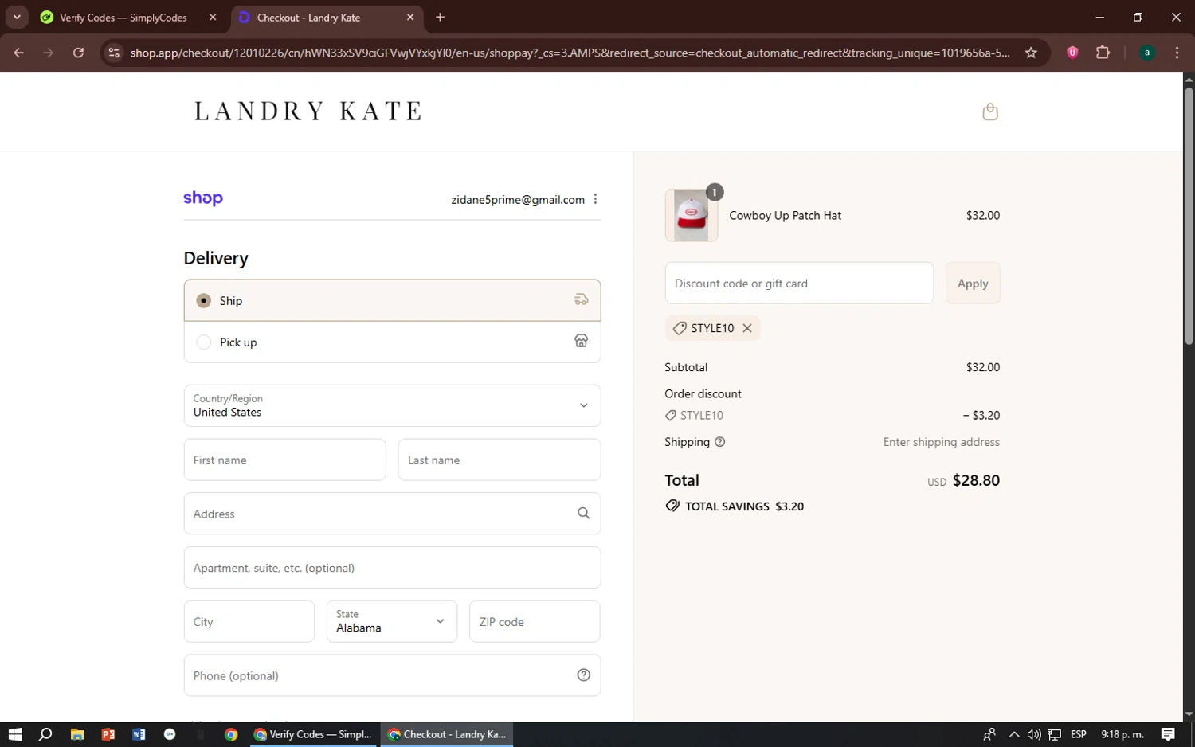1195x747 pixels.
Task: Switch to the Verify Codes SimplyCodes tab
Action: click(123, 18)
